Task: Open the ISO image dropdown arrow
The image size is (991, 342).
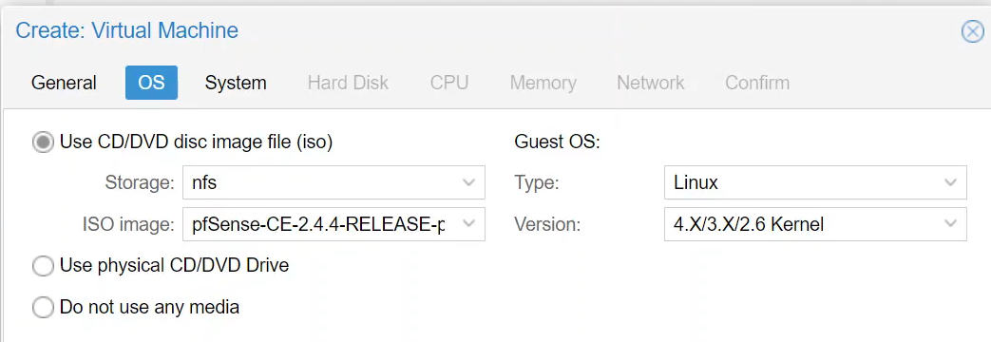Action: (468, 224)
